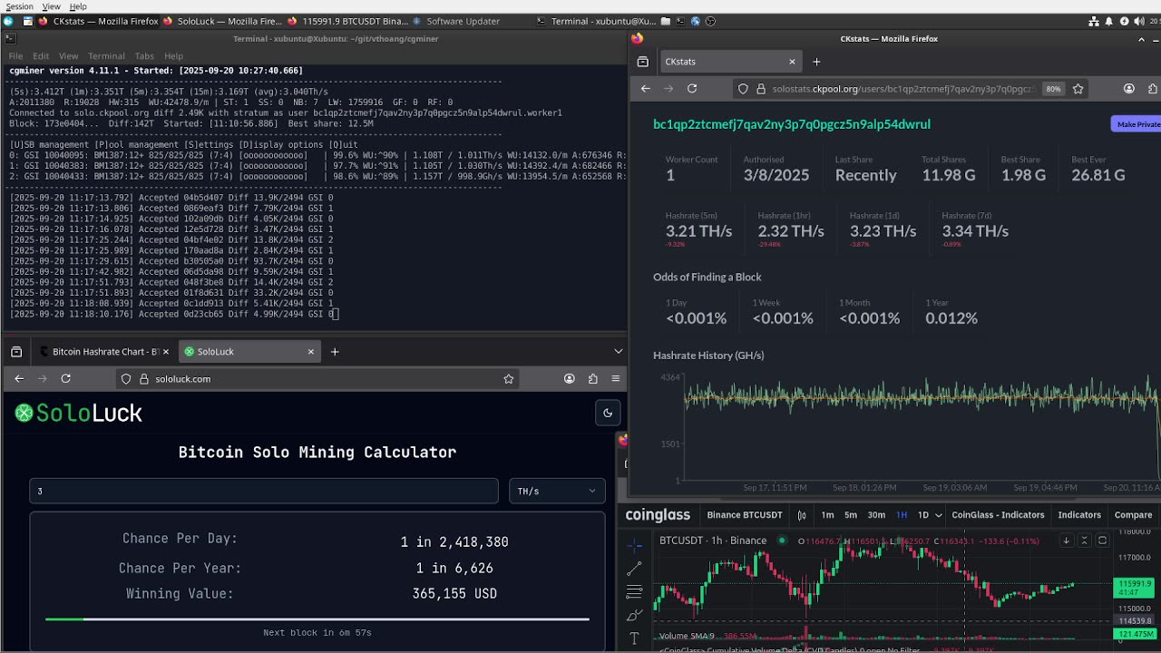Toggle dark mode moon icon on SoloLuck
The width and height of the screenshot is (1161, 653).
608,413
